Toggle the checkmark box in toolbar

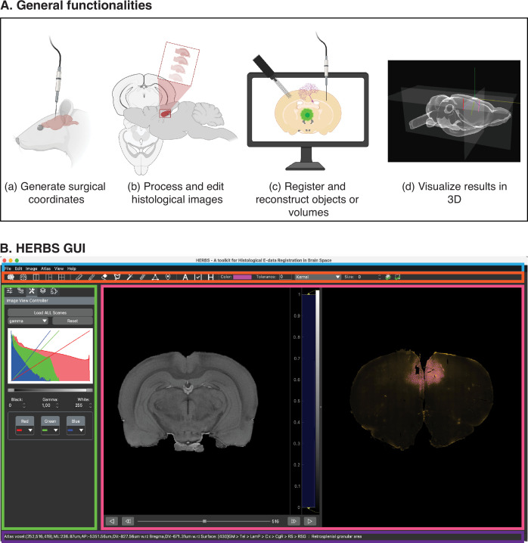197,278
